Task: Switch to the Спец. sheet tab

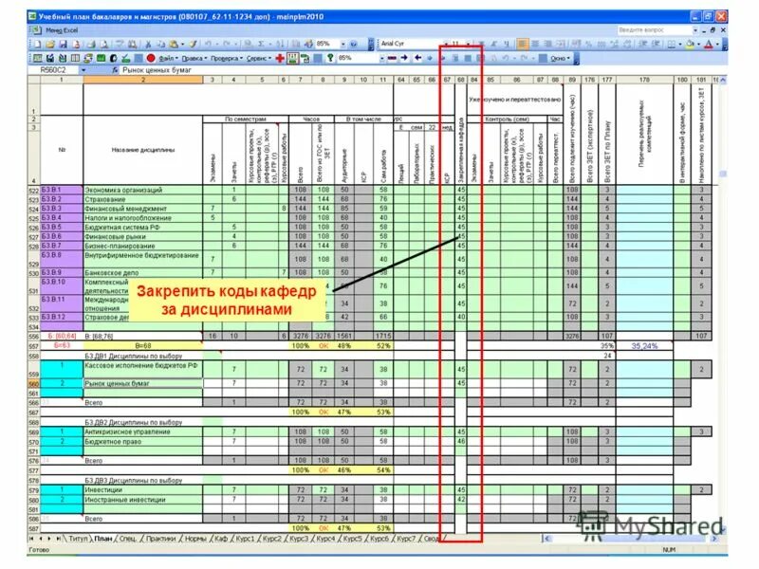Action: tap(128, 538)
